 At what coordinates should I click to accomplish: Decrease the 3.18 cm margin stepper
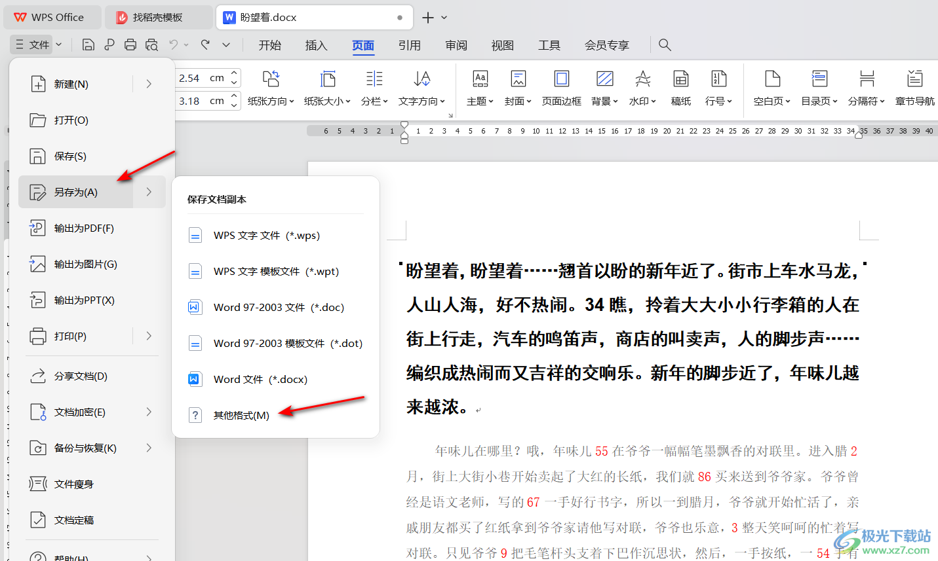pos(235,105)
